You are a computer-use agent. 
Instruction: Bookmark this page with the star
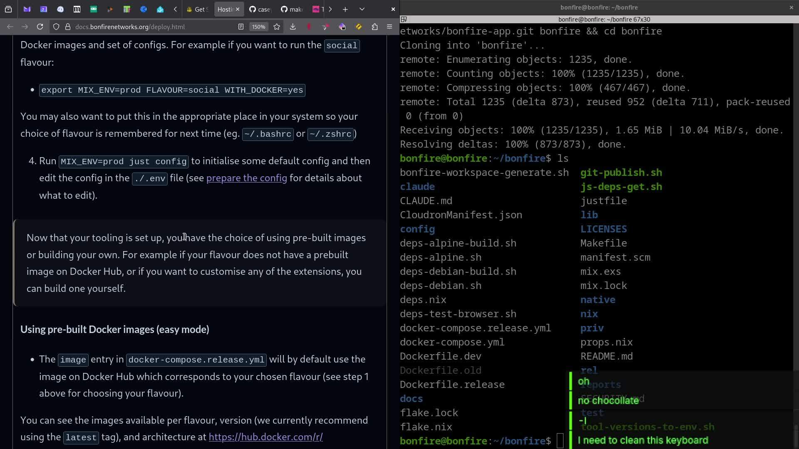click(277, 27)
